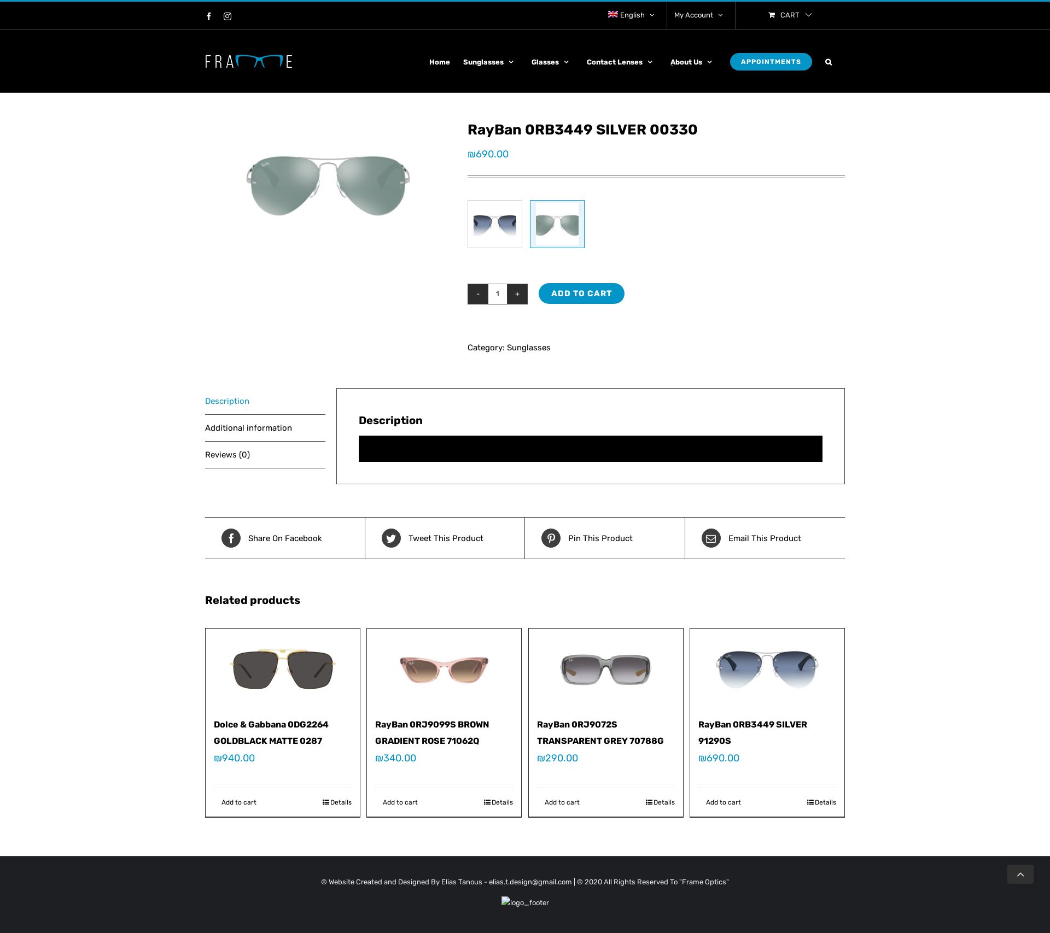Click the Twitter bird share icon
1050x933 pixels.
pyautogui.click(x=391, y=538)
